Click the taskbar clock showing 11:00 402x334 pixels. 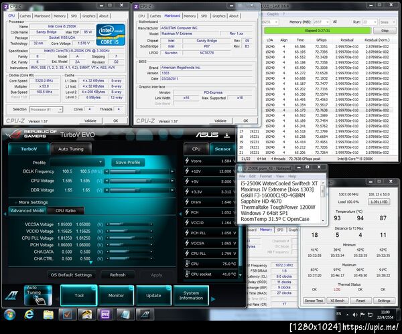tap(385, 315)
